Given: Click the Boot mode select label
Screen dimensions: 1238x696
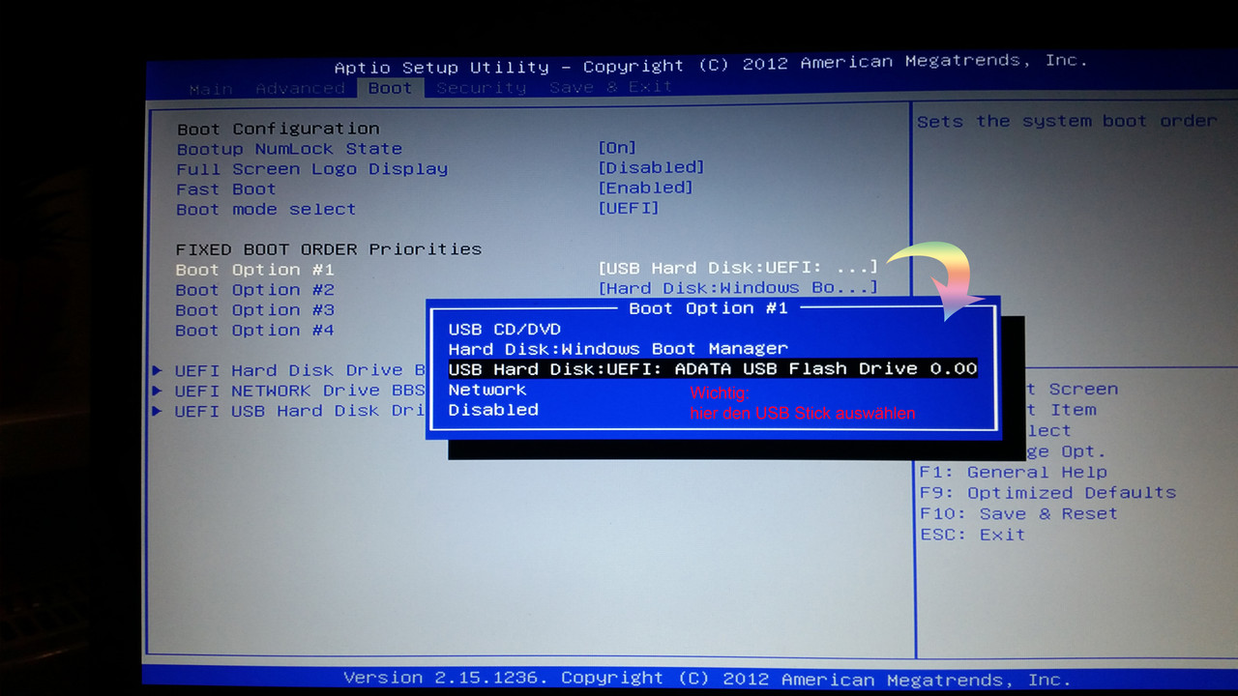Looking at the screenshot, I should coord(266,210).
